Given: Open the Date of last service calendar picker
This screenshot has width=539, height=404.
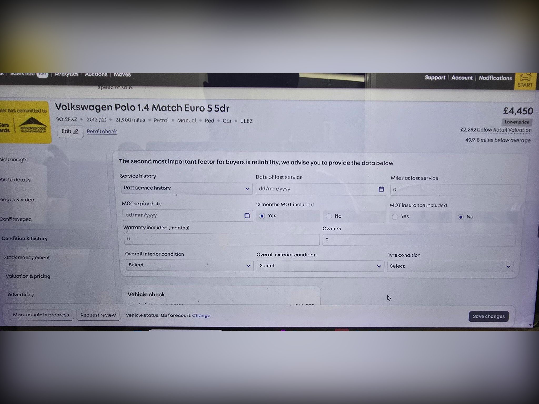Looking at the screenshot, I should click(381, 189).
